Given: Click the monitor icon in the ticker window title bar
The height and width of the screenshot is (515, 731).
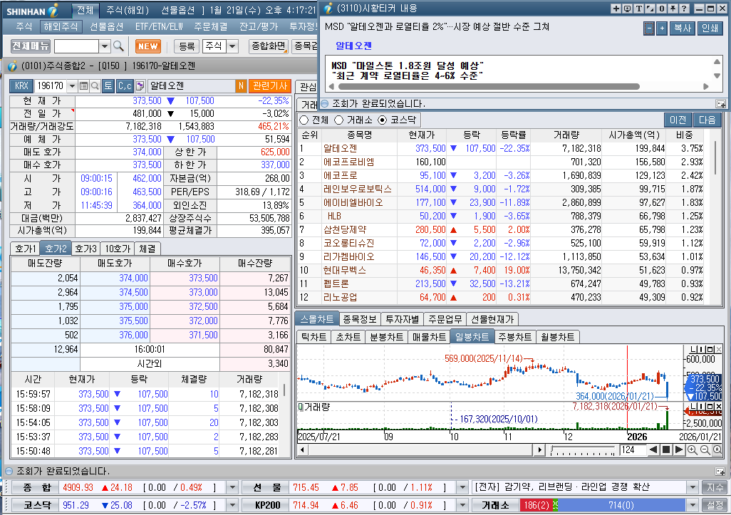Looking at the screenshot, I should coord(628,9).
